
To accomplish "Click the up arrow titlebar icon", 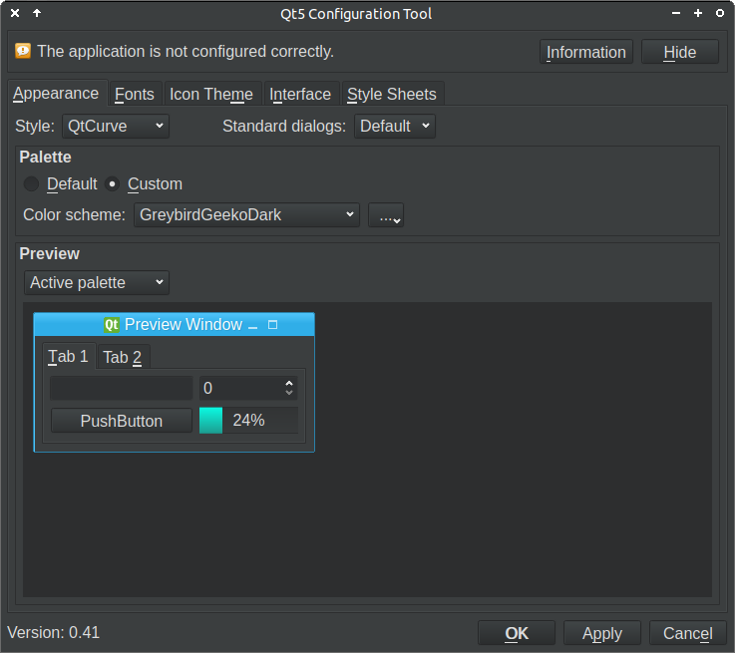I will point(37,13).
